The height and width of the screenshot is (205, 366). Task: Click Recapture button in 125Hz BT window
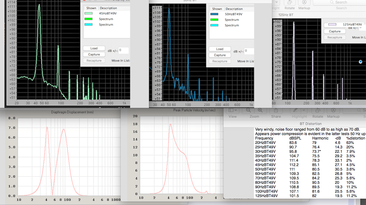tap(335, 37)
